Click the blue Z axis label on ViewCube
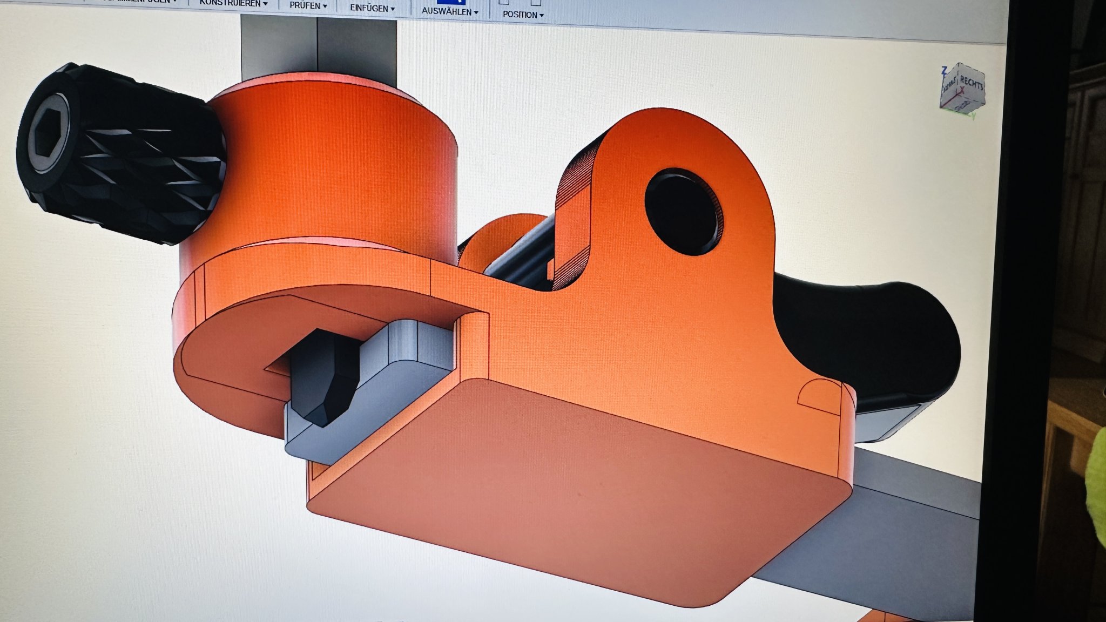The height and width of the screenshot is (622, 1106). [944, 70]
